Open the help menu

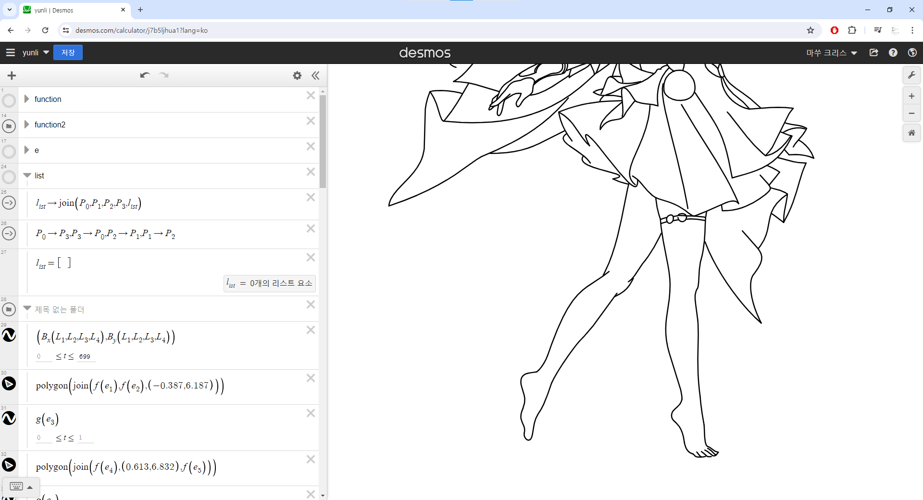click(x=893, y=52)
